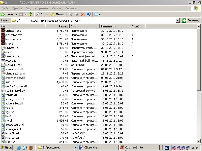Toggle the Папки folders pane
The image size is (202, 151).
tap(57, 14)
